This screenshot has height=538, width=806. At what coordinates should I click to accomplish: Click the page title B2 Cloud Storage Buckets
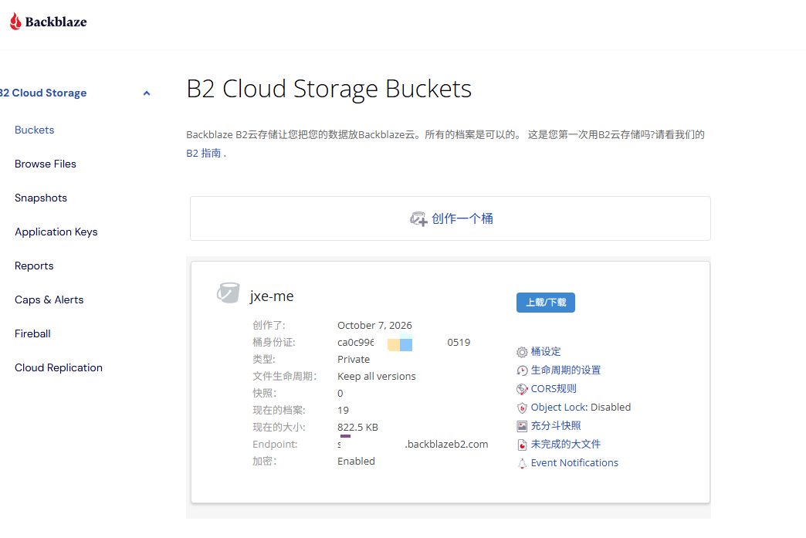pos(329,89)
